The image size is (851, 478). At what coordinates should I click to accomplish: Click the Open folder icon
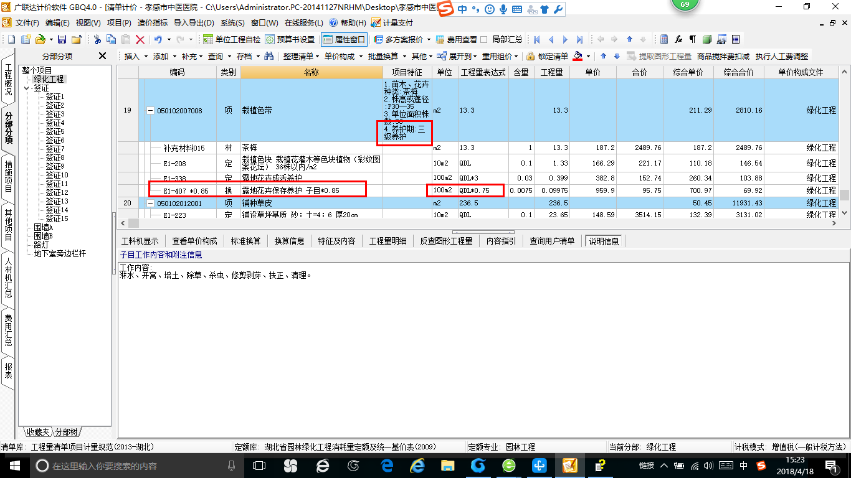coord(40,39)
